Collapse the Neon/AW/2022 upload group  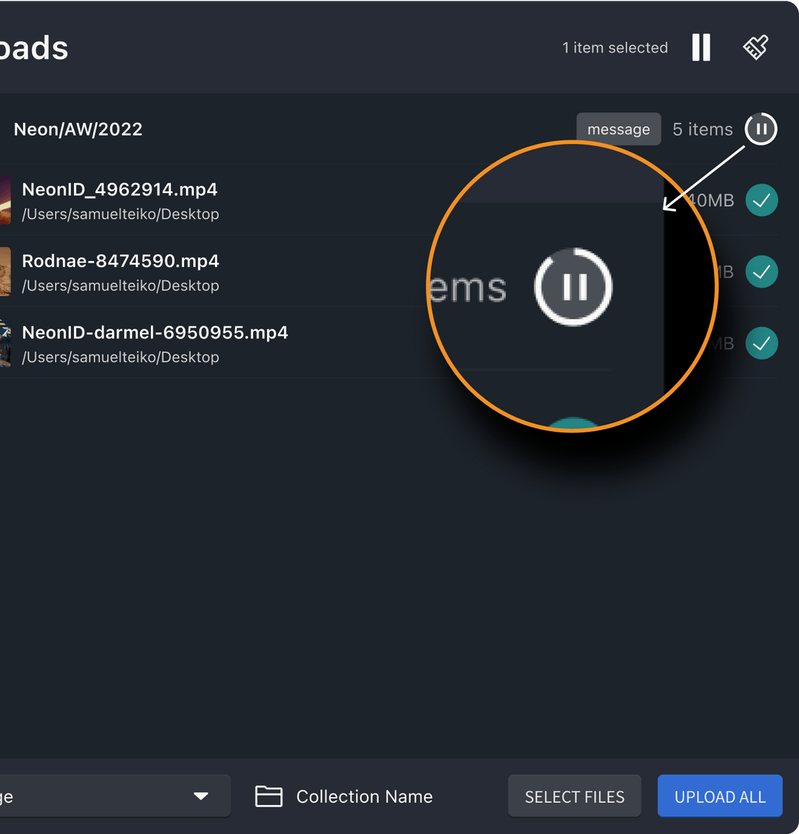pyautogui.click(x=78, y=129)
